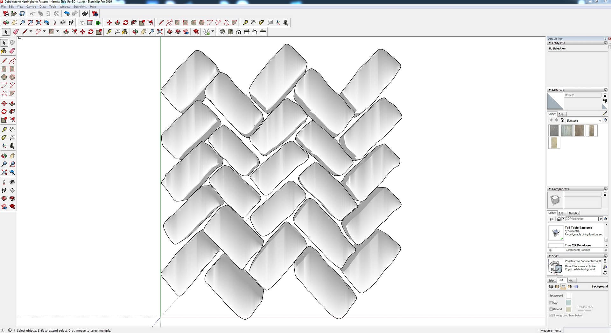Collapse the Entity Info panel
The height and width of the screenshot is (333, 611).
pyautogui.click(x=550, y=43)
